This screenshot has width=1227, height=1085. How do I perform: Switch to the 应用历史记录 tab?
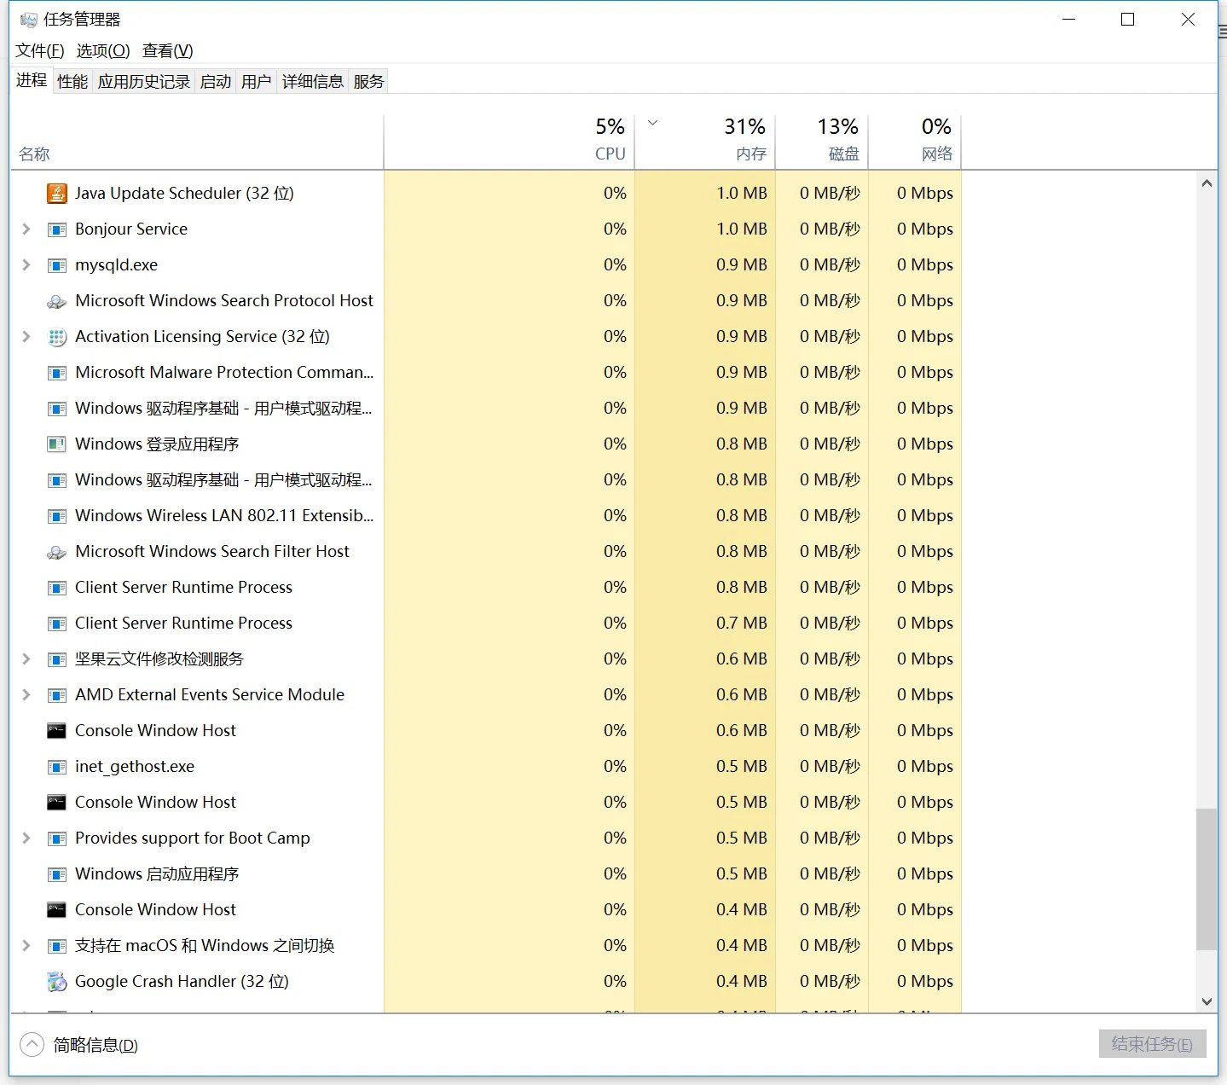click(144, 81)
